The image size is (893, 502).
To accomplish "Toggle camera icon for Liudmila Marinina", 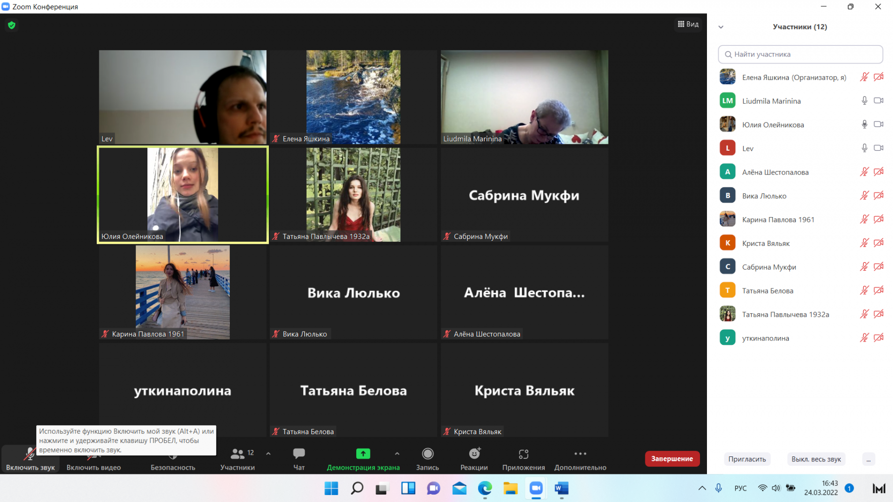I will click(879, 101).
